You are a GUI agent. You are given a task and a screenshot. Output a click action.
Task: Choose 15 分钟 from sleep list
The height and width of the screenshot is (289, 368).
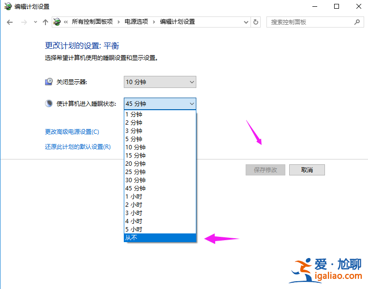pyautogui.click(x=160, y=155)
